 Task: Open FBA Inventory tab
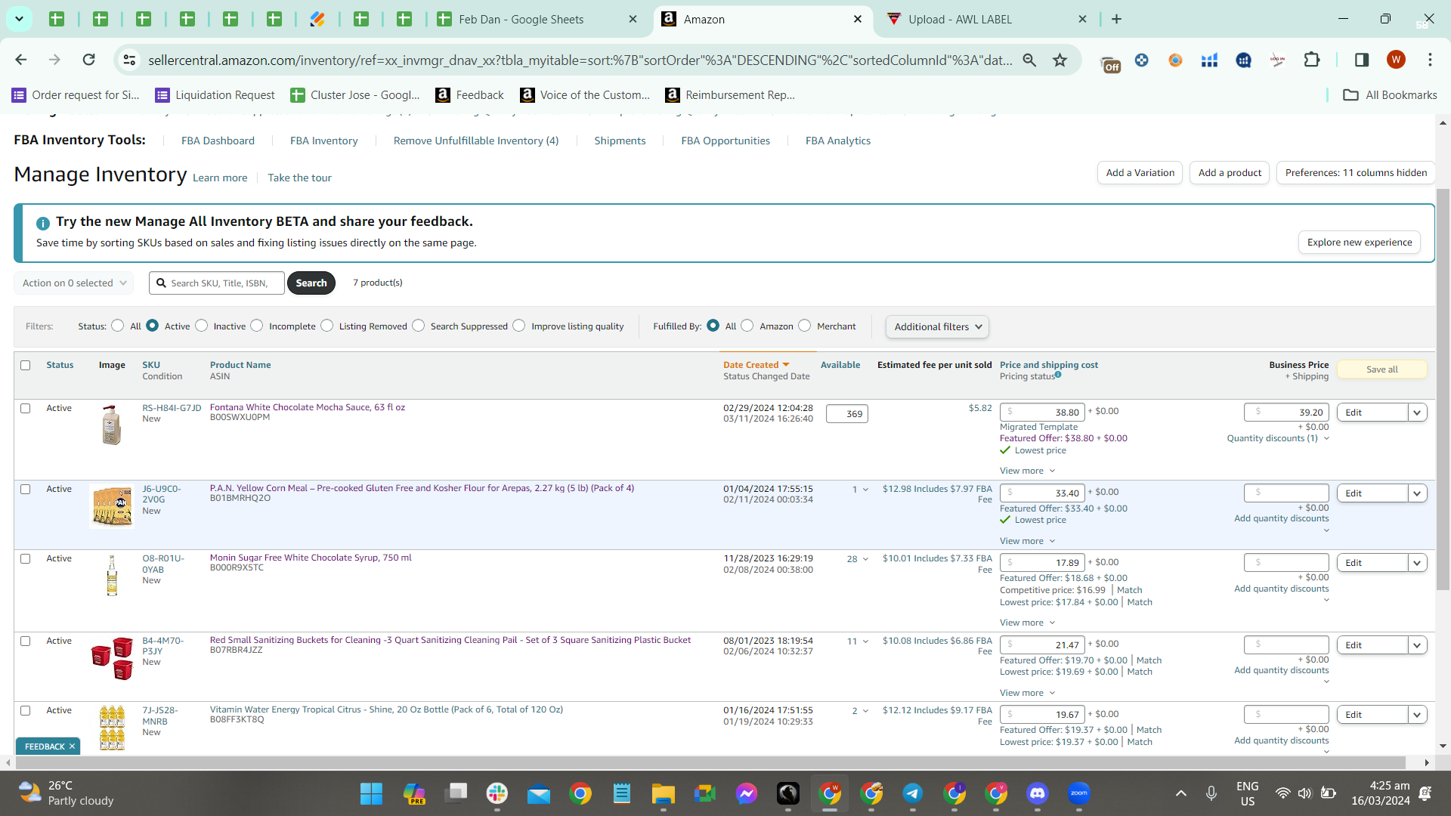coord(324,141)
